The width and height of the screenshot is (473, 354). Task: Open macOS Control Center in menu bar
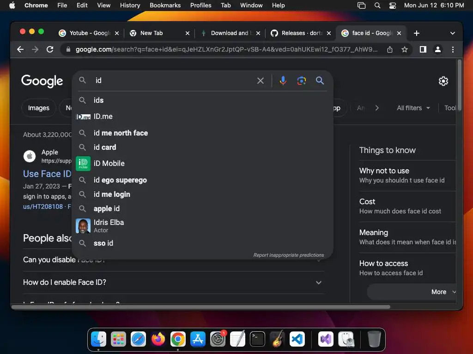coord(393,6)
